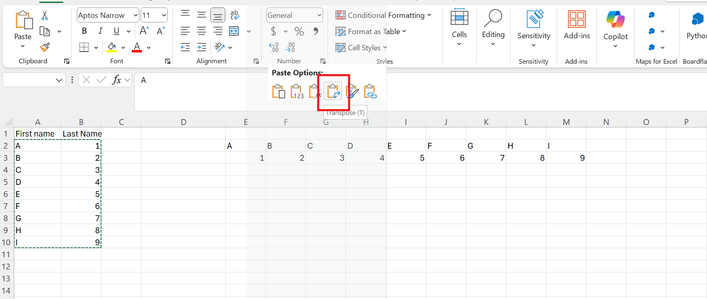Click the Insert Function fx icon

coord(116,80)
